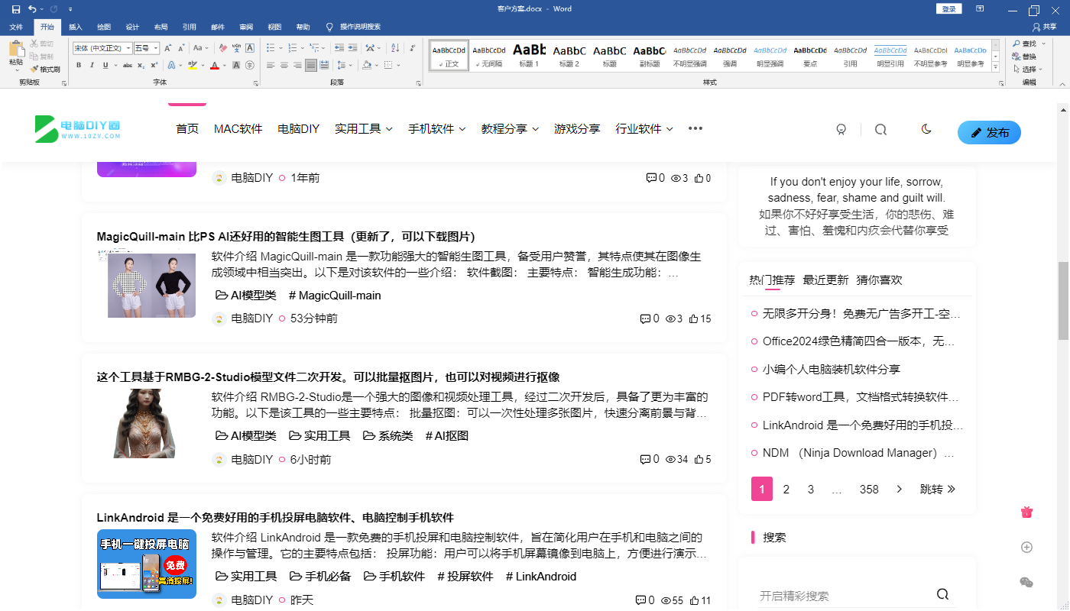Toggle superscript formatting
The width and height of the screenshot is (1070, 611).
[x=154, y=66]
